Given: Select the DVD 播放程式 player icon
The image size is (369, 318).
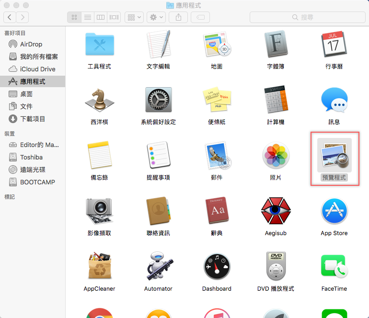Looking at the screenshot, I should pyautogui.click(x=276, y=266).
